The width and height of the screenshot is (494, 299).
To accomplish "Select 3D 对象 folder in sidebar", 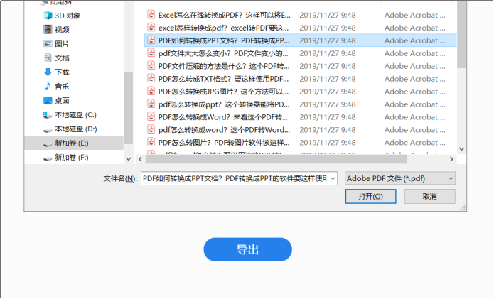I will (x=68, y=16).
